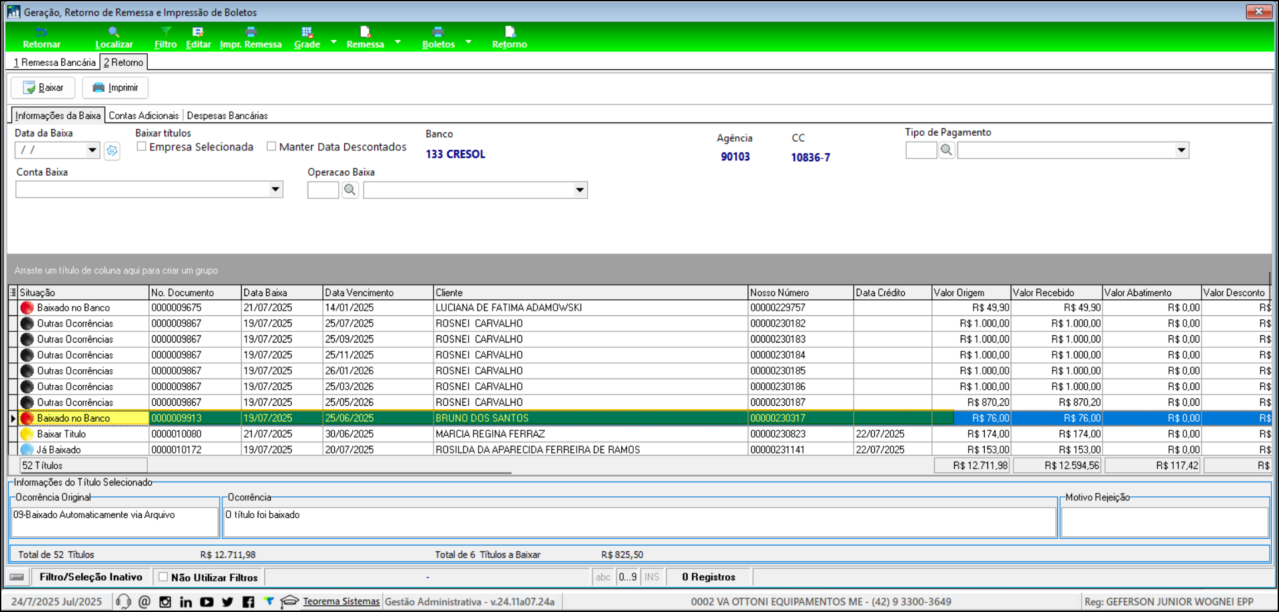
Task: Select the 2 Retorno tab
Action: [124, 63]
